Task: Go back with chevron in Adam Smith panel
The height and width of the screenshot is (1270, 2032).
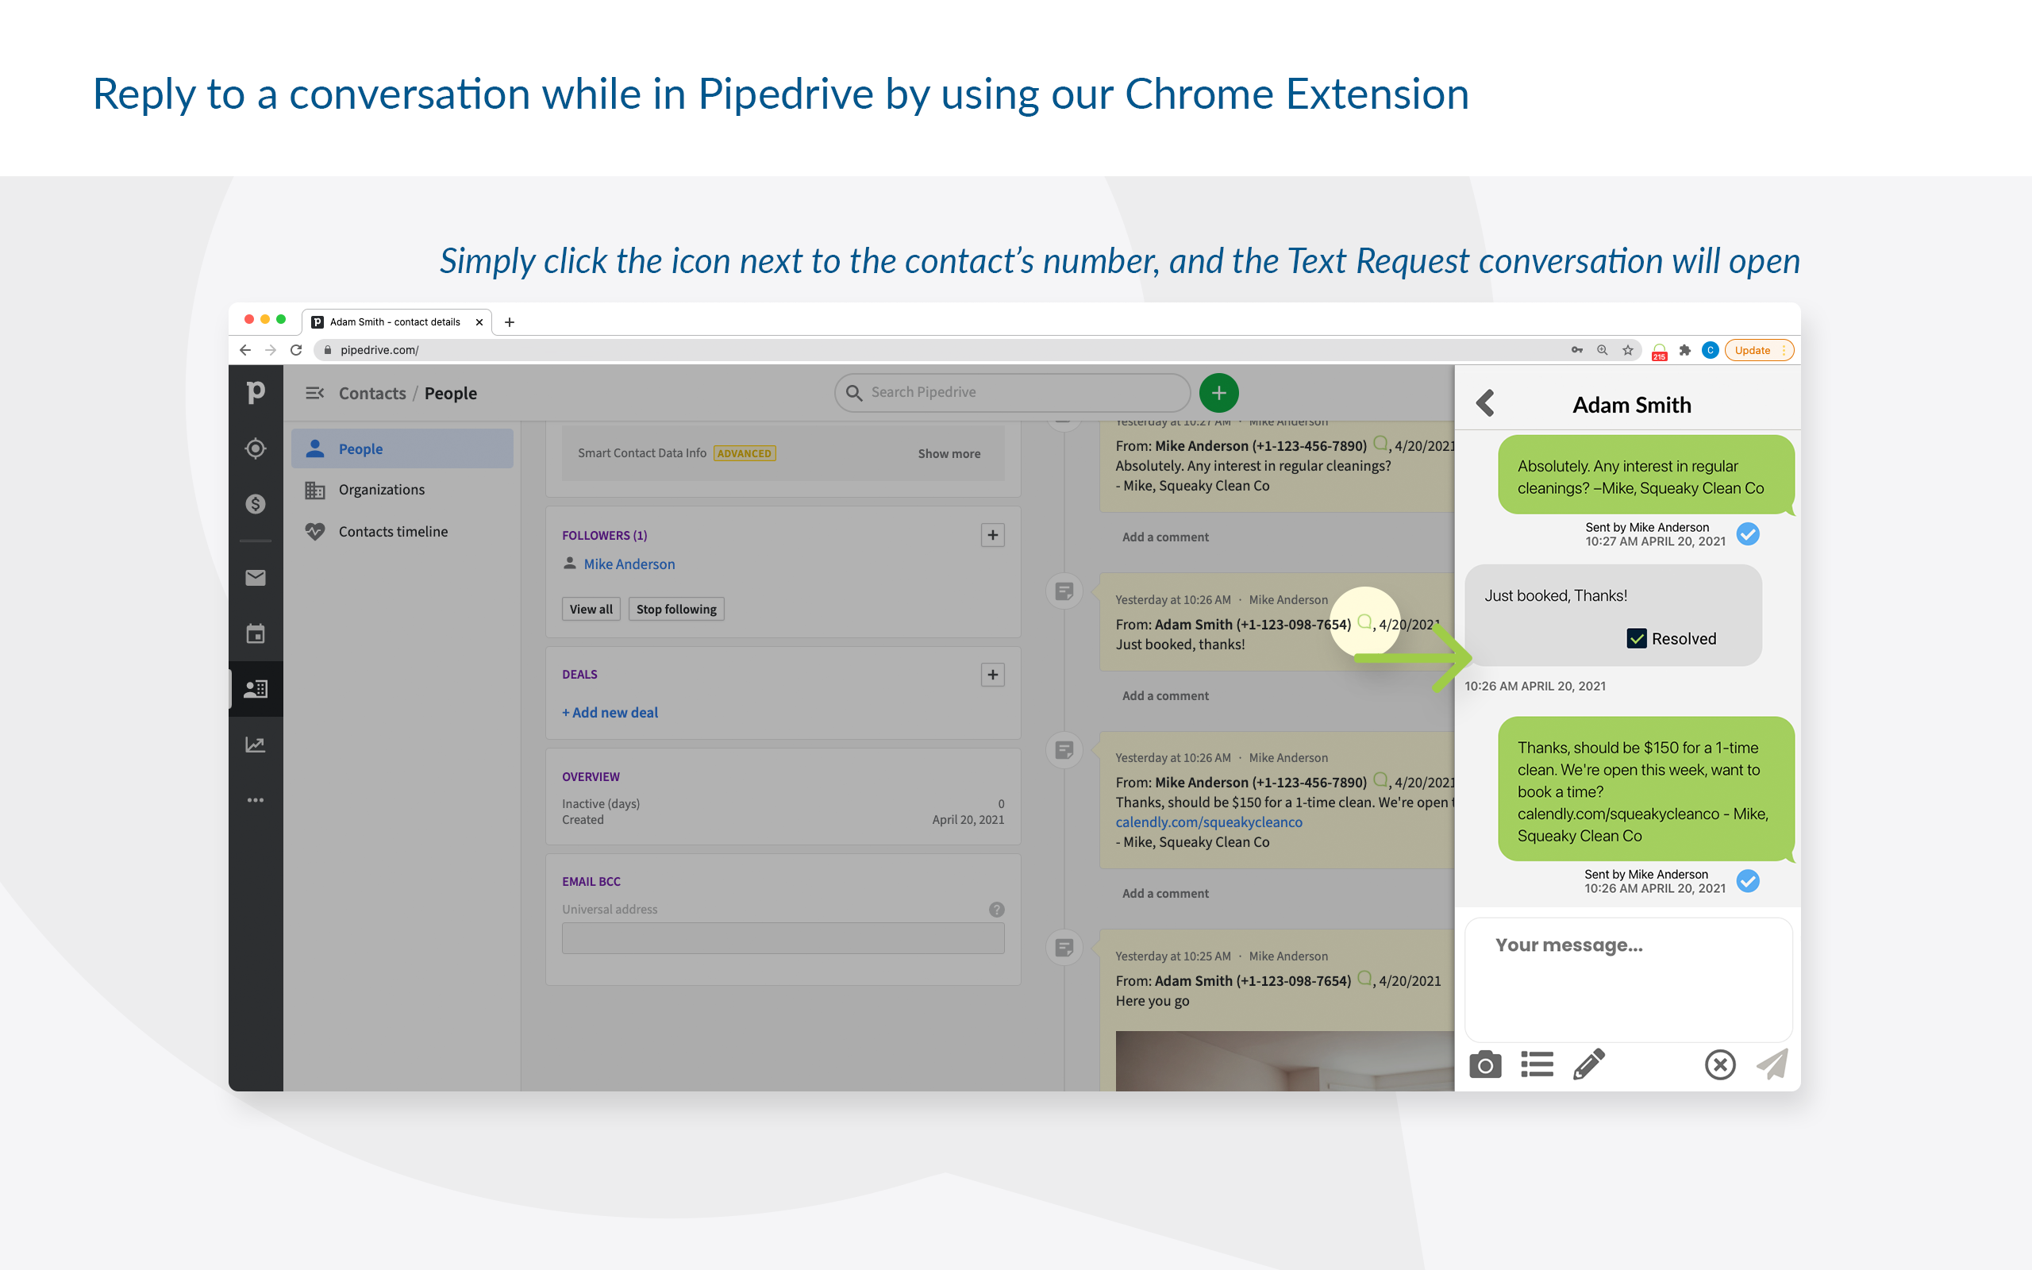Action: click(1485, 404)
